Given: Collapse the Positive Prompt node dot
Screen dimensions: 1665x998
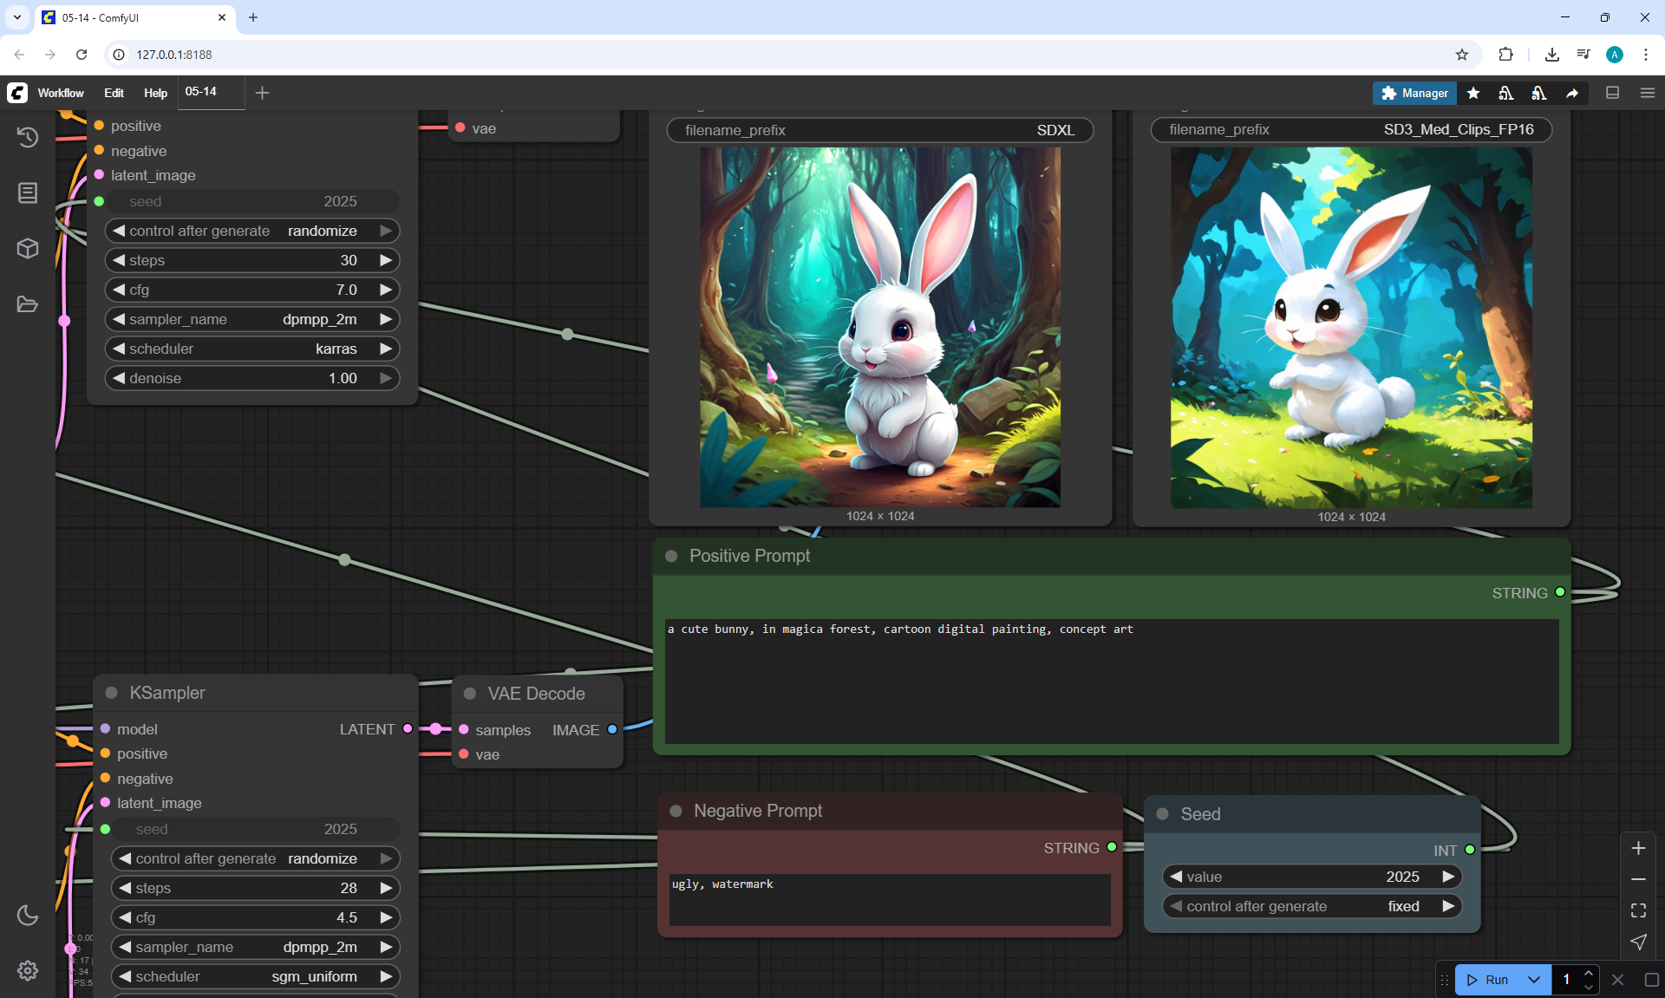Looking at the screenshot, I should tap(671, 556).
